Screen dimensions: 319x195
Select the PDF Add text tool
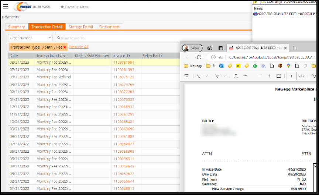(x=236, y=76)
